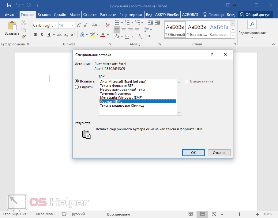This screenshot has width=278, height=218.
Task: Select the Вставить radio button
Action: (77, 81)
